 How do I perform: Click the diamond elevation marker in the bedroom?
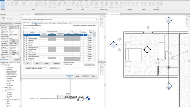tap(147, 50)
